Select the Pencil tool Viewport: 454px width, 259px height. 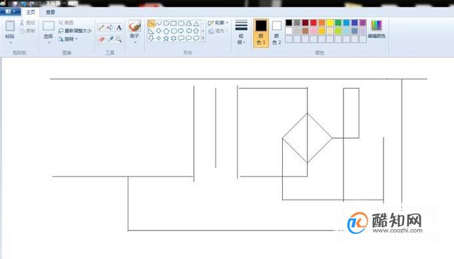coord(101,27)
